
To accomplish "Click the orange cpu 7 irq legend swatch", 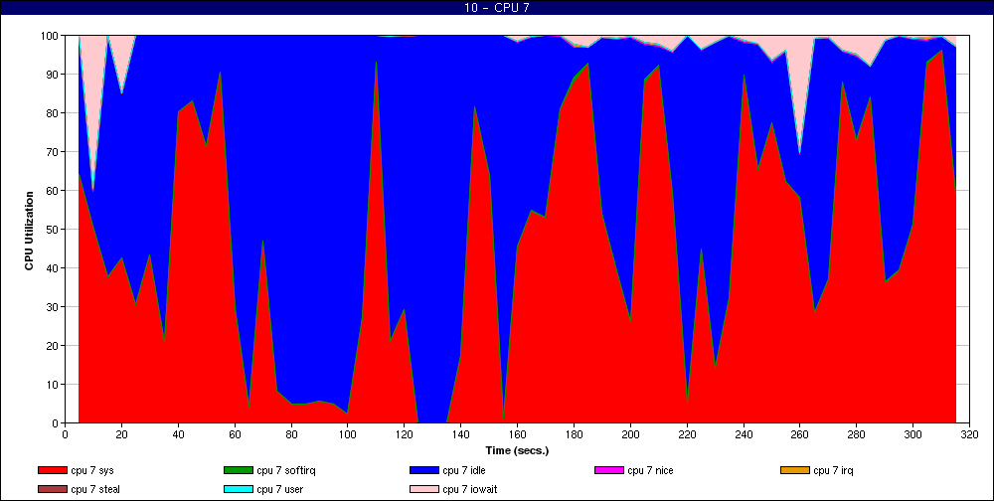I will [795, 470].
